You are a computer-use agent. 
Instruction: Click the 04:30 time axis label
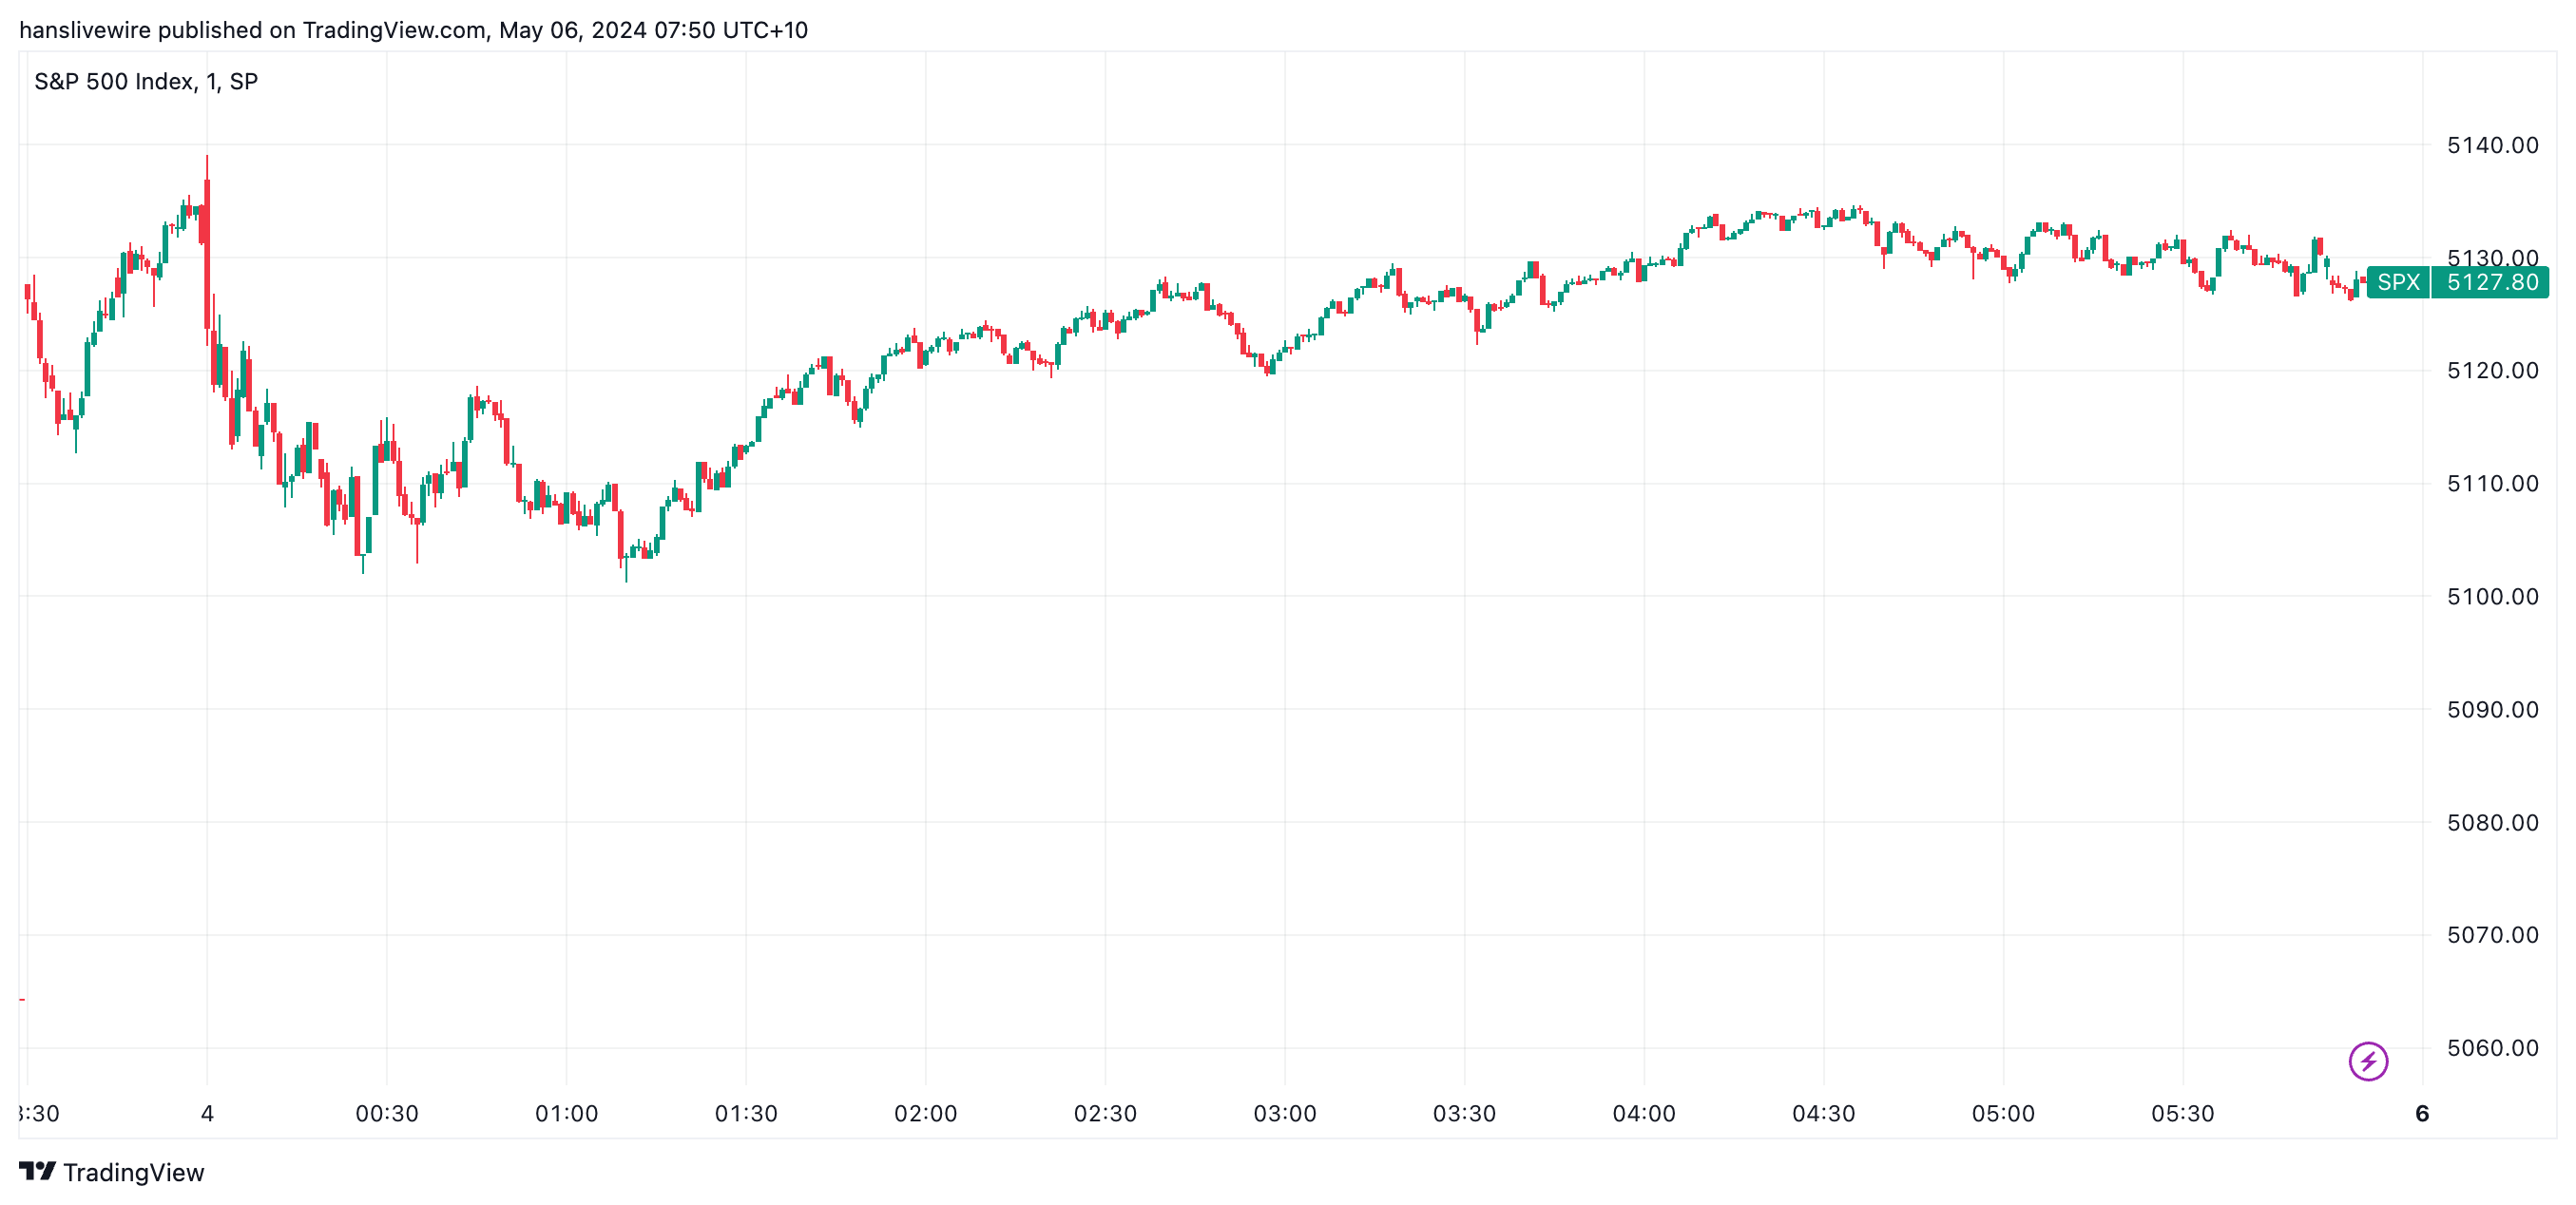tap(1823, 1114)
